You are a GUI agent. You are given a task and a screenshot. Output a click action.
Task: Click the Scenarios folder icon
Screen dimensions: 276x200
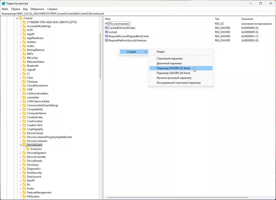click(28, 149)
